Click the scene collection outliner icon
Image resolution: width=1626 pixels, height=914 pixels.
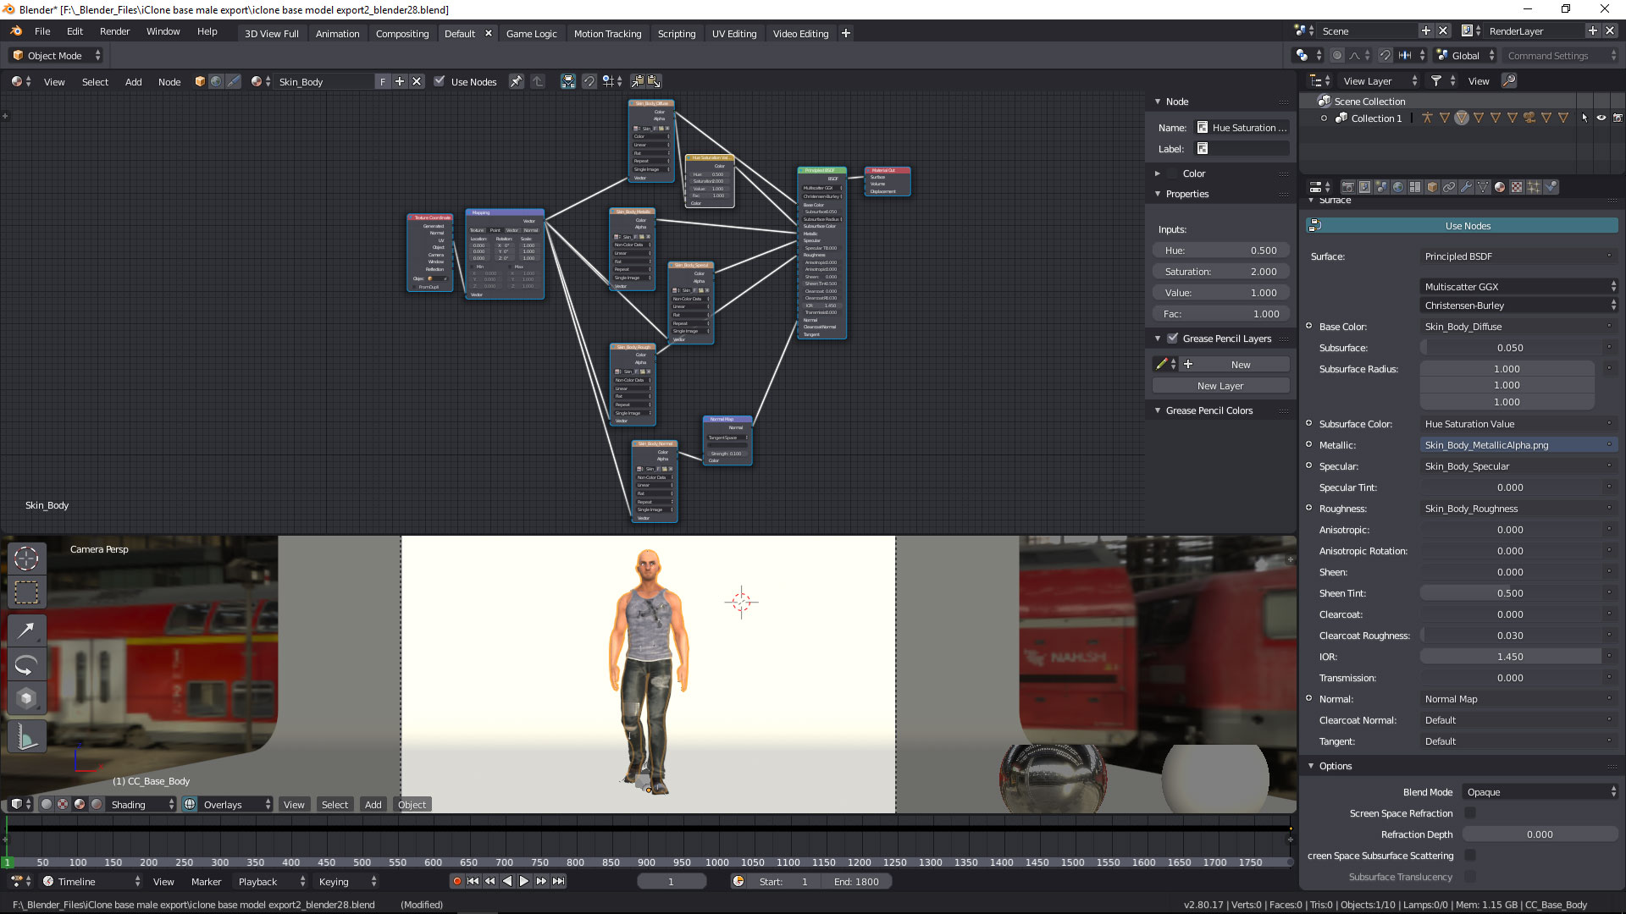pos(1324,101)
